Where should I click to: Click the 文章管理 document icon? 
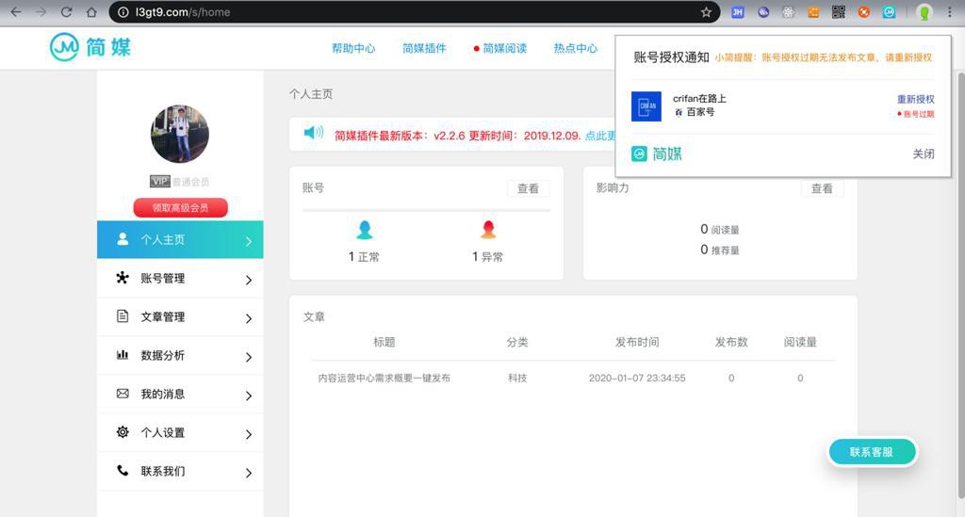point(123,316)
